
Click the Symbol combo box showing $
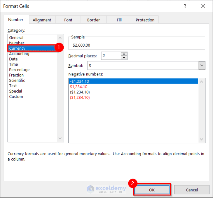[x=146, y=65]
